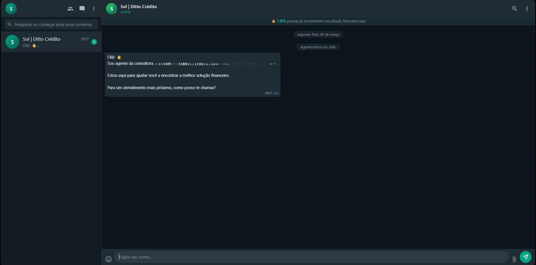Open the communities group icon in sidebar header

[70, 9]
